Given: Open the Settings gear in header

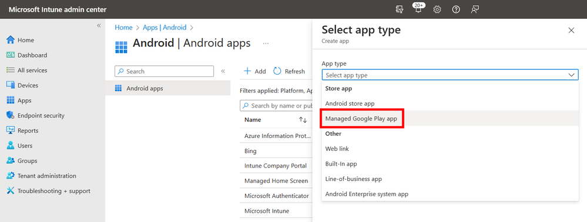Looking at the screenshot, I should (x=437, y=9).
